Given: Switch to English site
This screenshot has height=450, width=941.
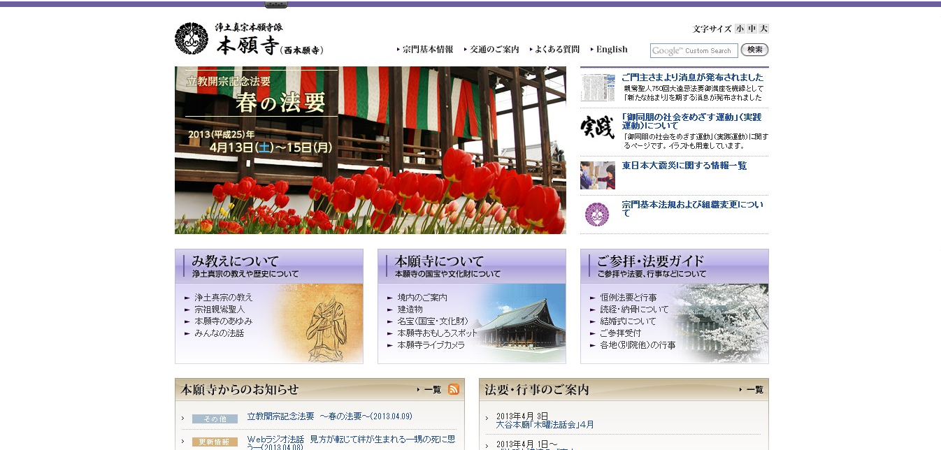Looking at the screenshot, I should [x=612, y=50].
